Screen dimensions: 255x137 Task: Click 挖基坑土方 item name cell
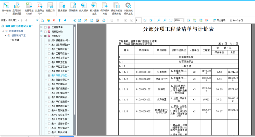[162, 79]
